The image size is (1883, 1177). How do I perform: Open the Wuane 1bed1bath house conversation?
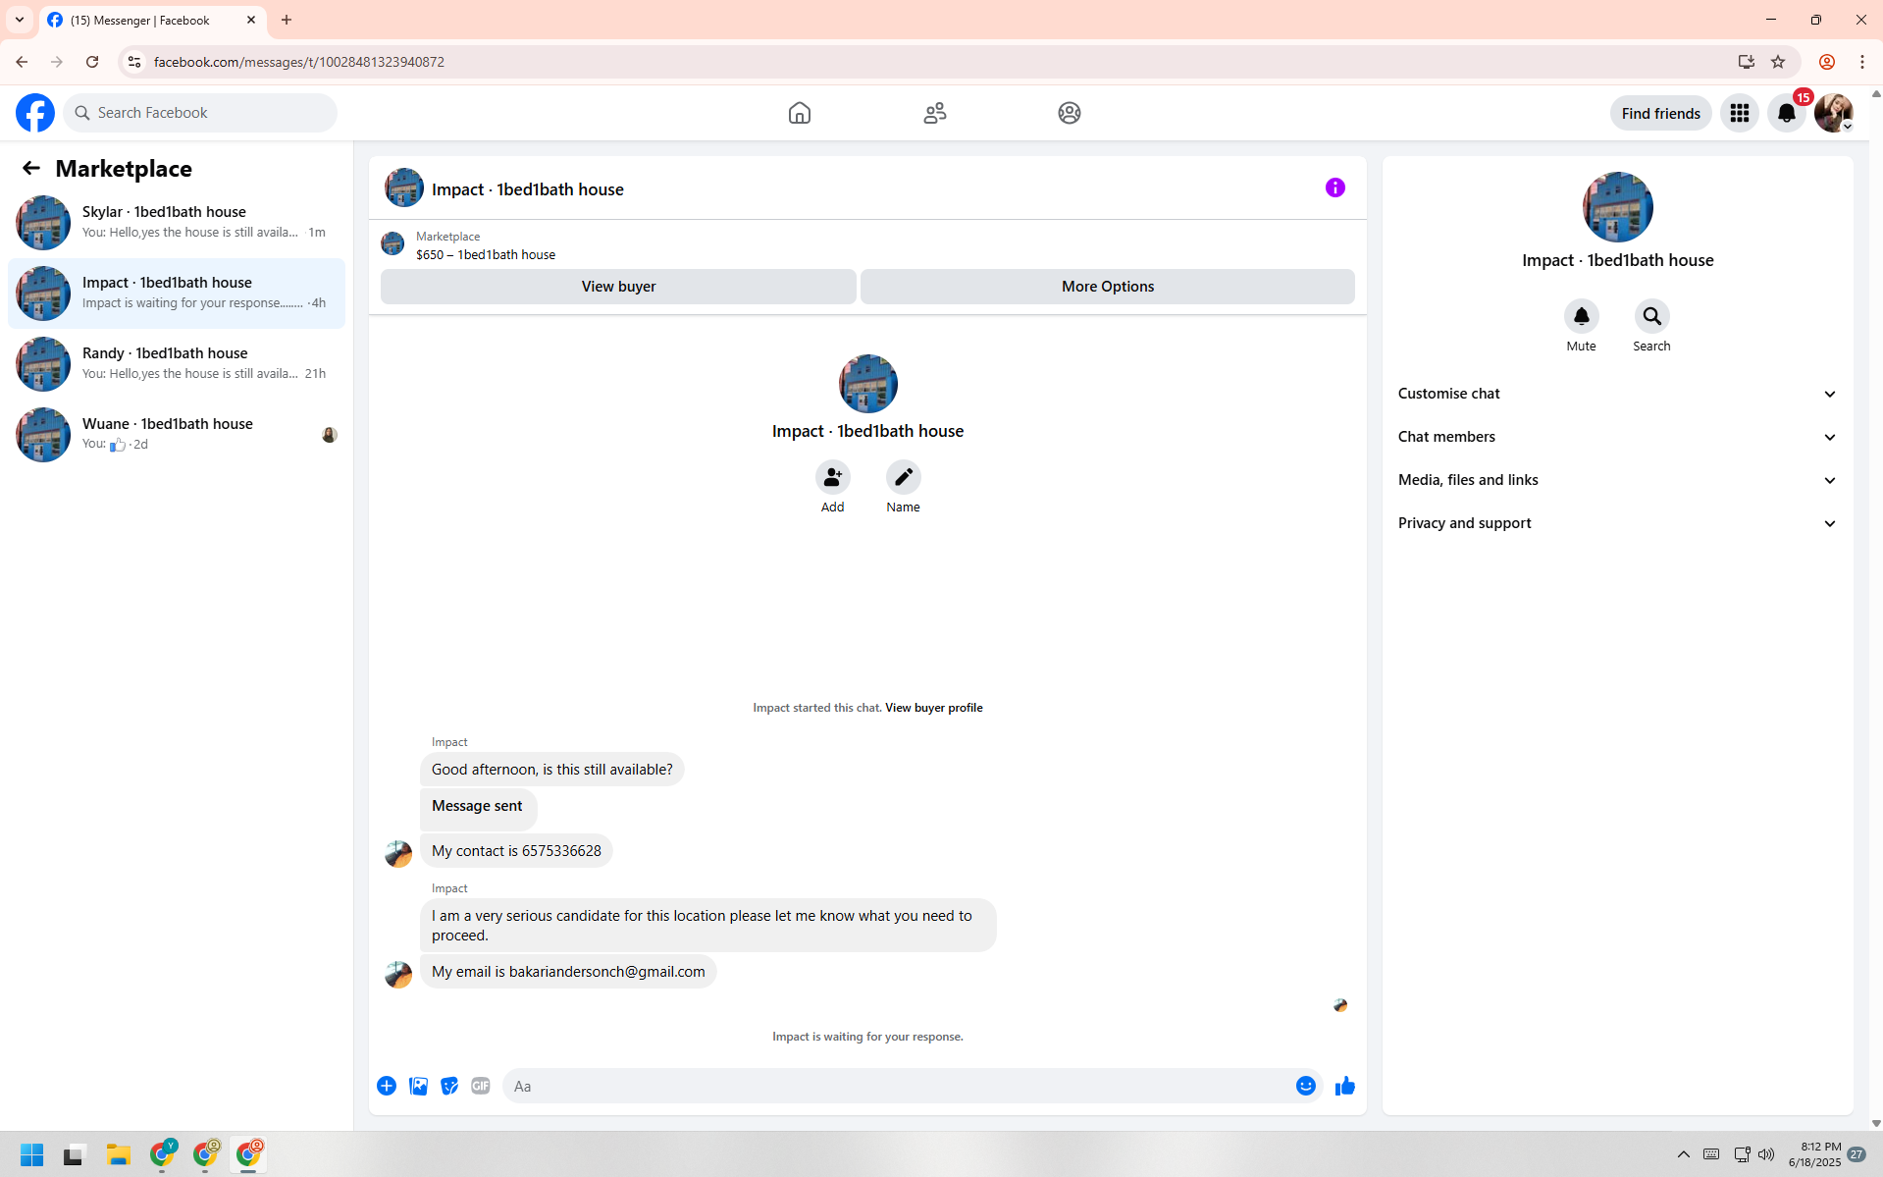click(177, 435)
